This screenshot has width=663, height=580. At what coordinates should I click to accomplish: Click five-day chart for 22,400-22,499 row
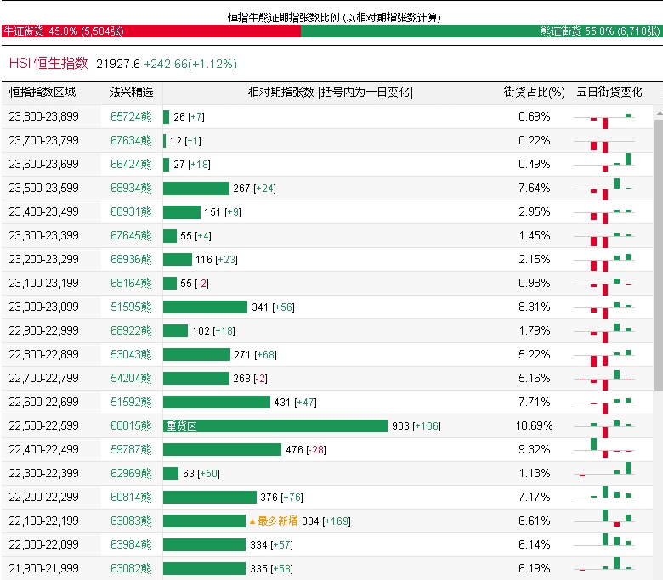[604, 448]
